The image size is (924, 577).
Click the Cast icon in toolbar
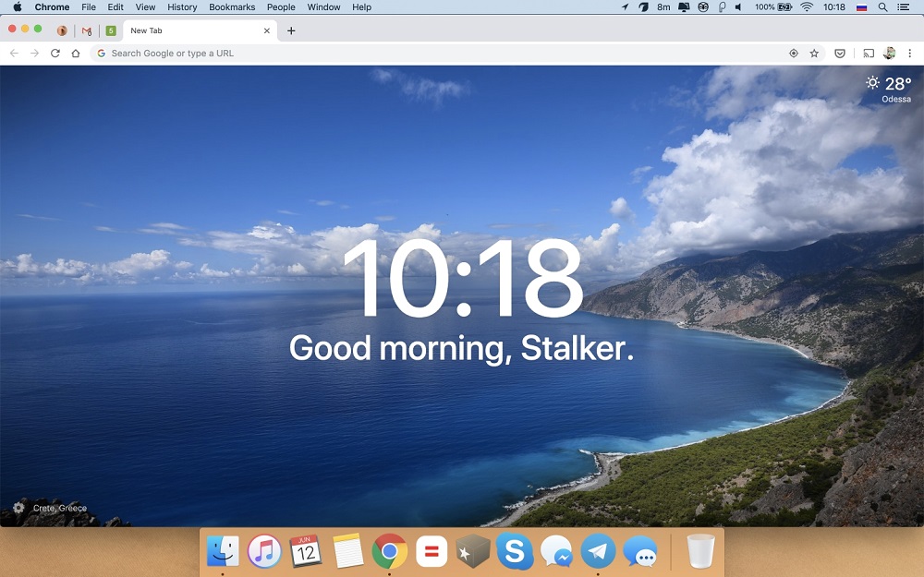869,54
